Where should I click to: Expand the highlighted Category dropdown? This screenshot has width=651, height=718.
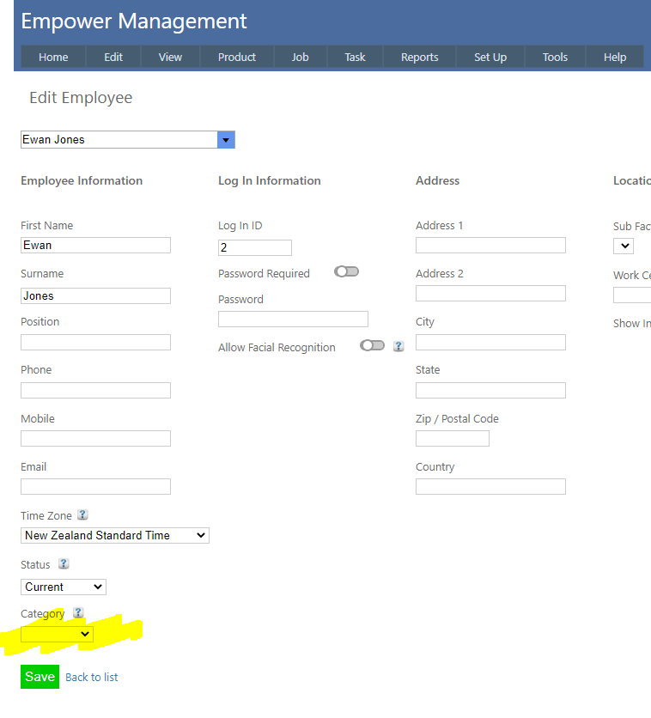(58, 634)
